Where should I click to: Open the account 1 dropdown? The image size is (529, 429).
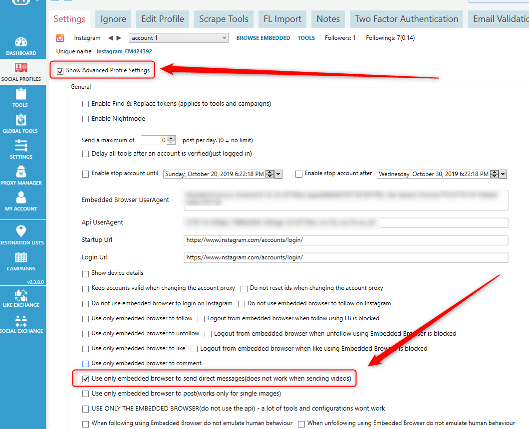[x=179, y=38]
